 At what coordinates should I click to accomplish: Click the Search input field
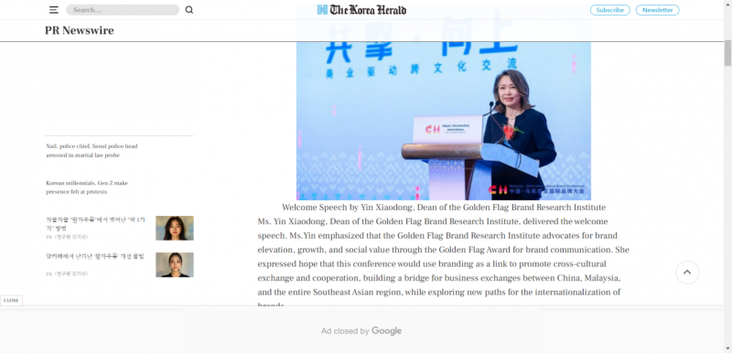pyautogui.click(x=123, y=10)
